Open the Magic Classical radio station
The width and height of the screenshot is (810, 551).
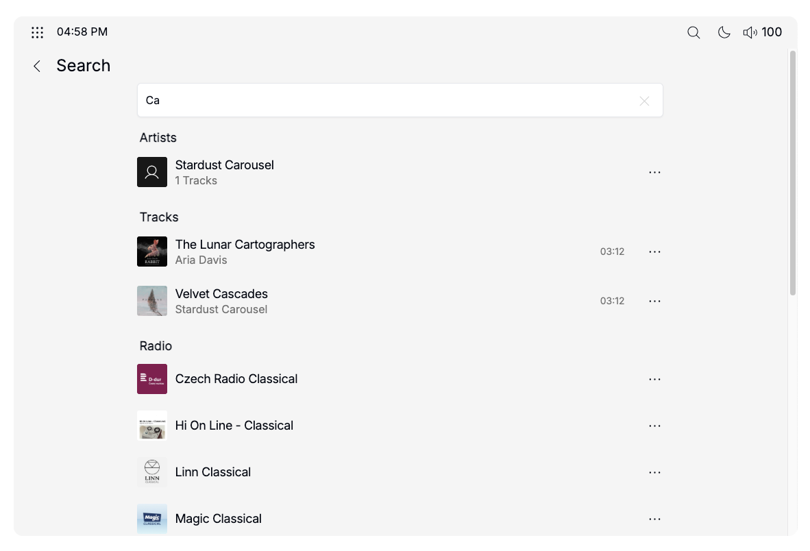pyautogui.click(x=218, y=519)
